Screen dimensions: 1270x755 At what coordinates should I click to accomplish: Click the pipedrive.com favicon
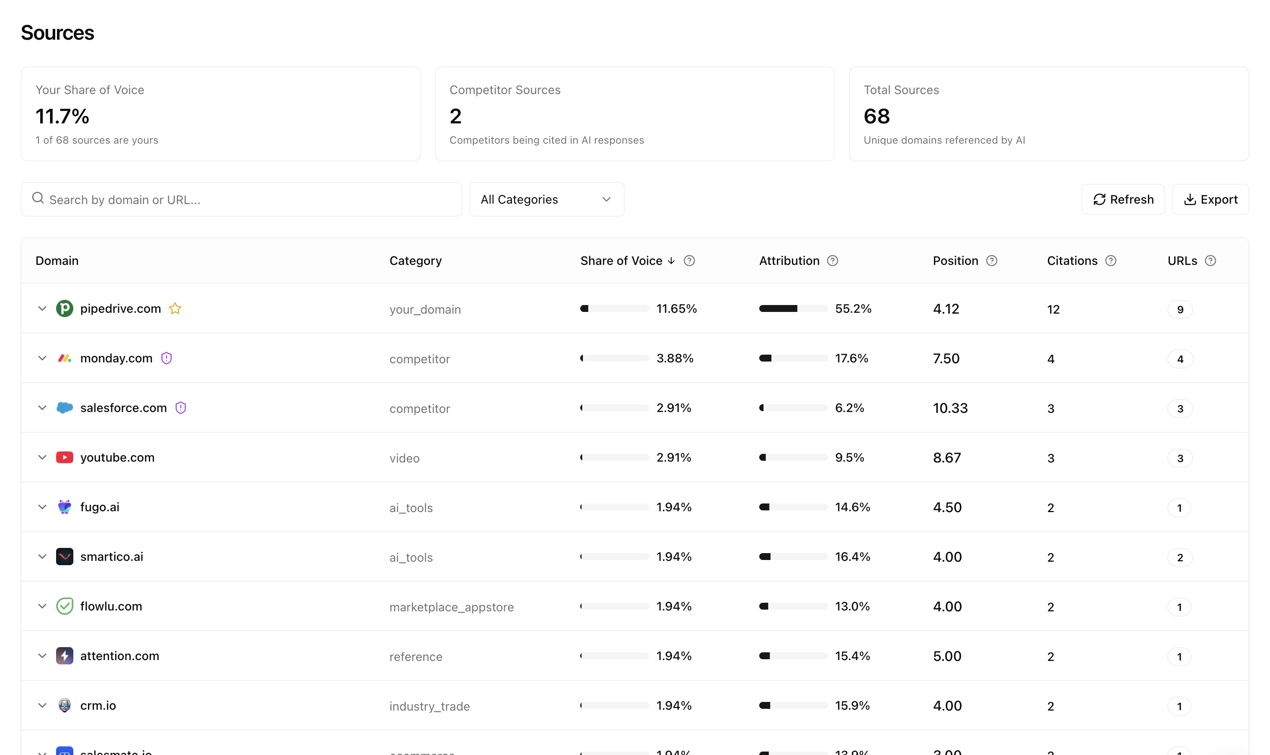(65, 308)
